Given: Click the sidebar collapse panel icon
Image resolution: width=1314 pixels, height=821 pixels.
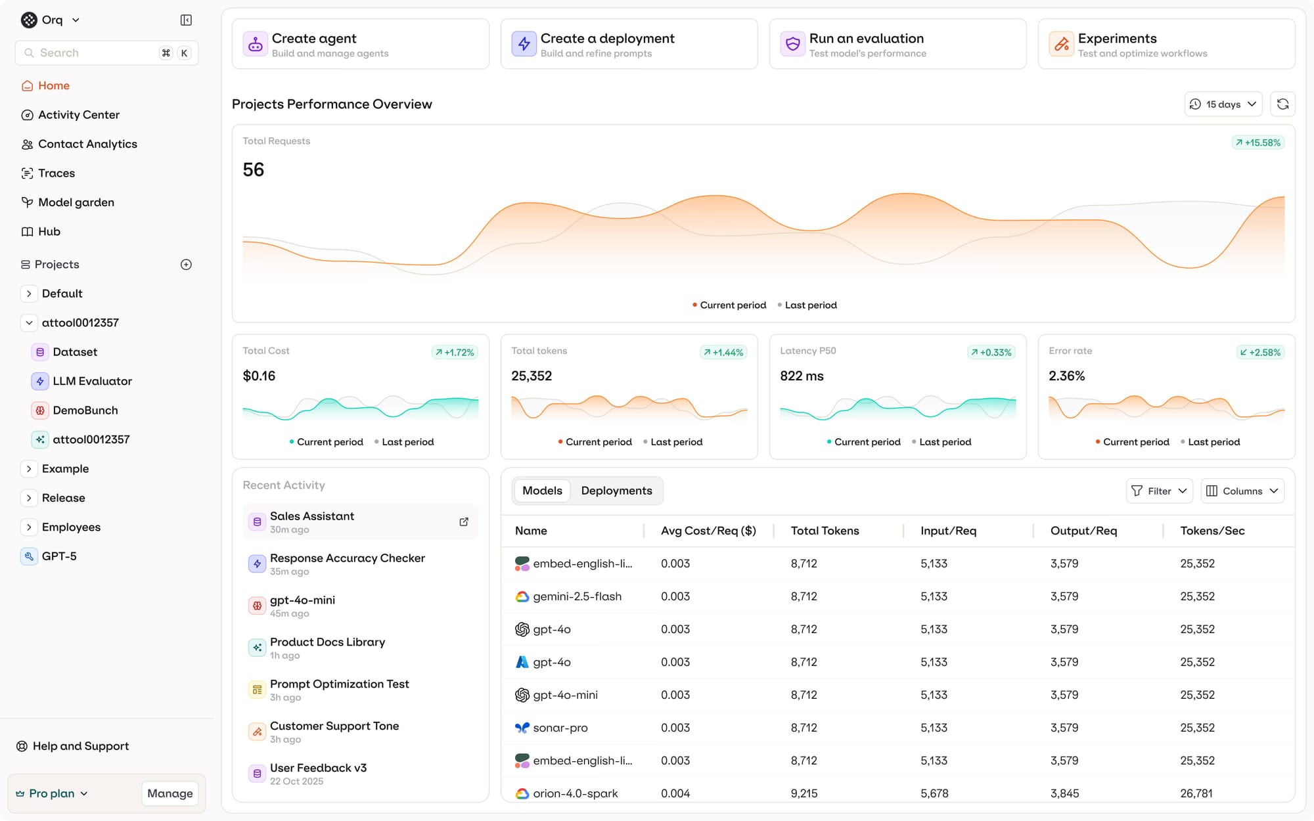Looking at the screenshot, I should click(x=186, y=20).
